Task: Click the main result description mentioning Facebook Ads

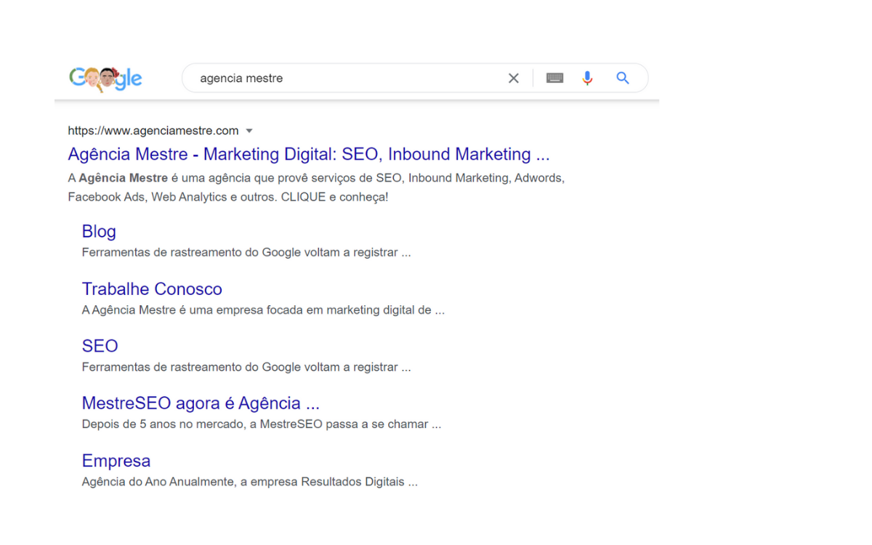Action: (315, 187)
